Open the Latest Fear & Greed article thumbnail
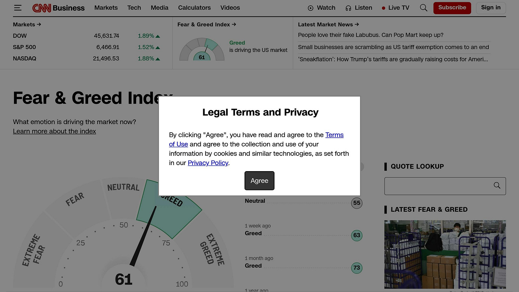The height and width of the screenshot is (292, 519). [445, 255]
